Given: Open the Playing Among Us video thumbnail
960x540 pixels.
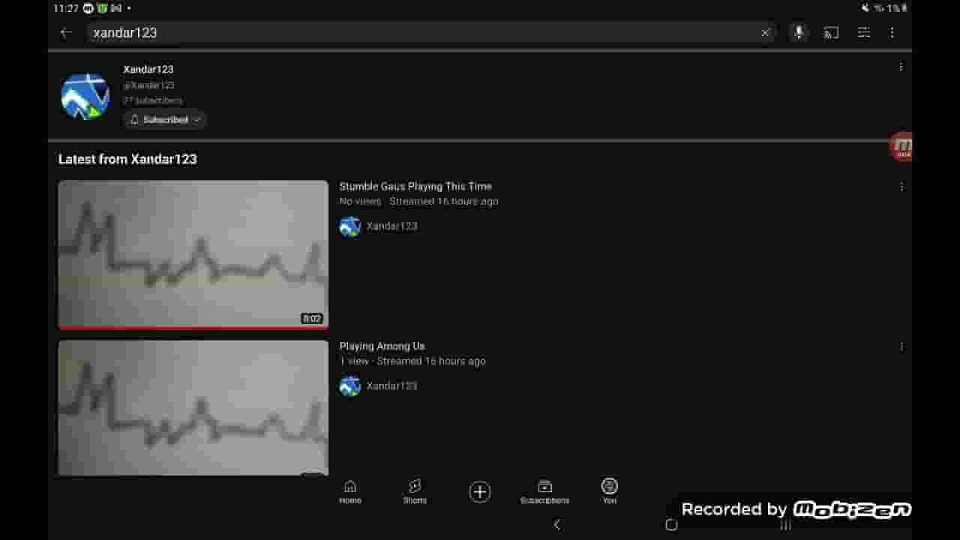Looking at the screenshot, I should click(193, 408).
